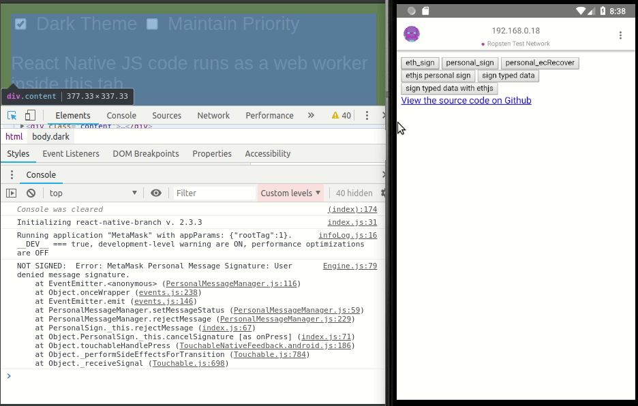This screenshot has height=406, width=638.
Task: Tap the purple account avatar icon
Action: tap(412, 34)
